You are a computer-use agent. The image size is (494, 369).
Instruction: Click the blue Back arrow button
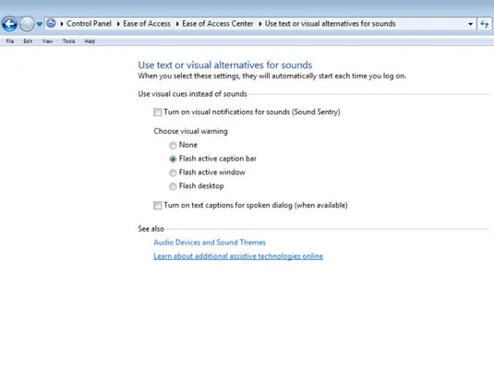[x=9, y=24]
